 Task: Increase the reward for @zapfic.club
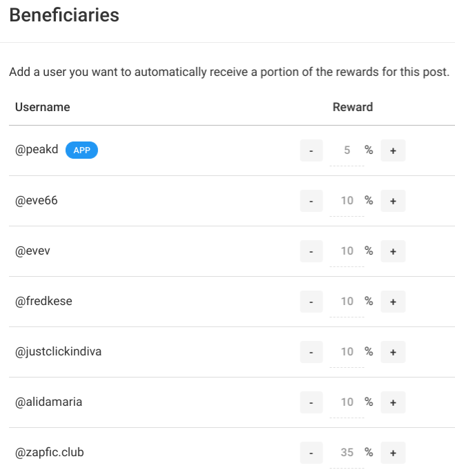(393, 453)
